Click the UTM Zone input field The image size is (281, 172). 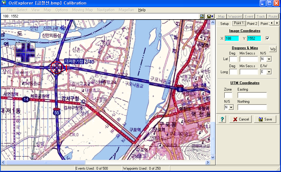[228, 95]
